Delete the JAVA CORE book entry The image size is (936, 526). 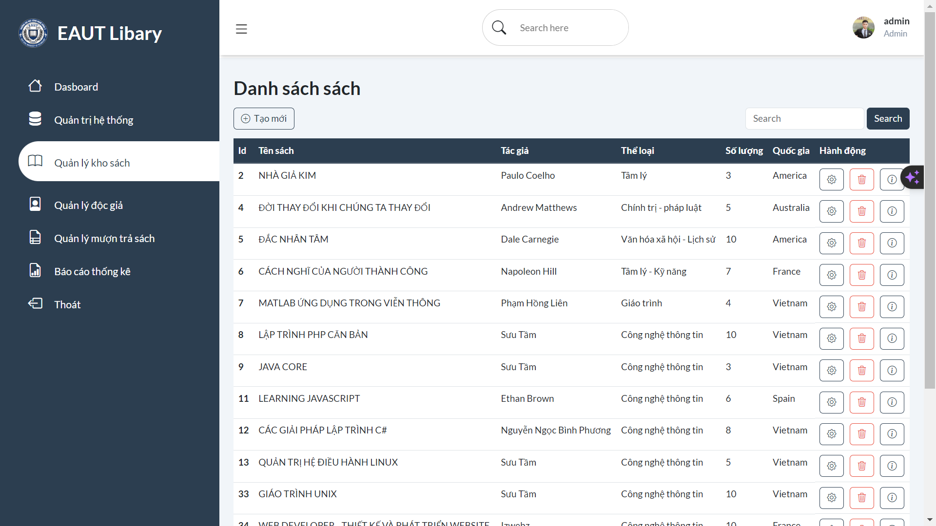click(861, 370)
